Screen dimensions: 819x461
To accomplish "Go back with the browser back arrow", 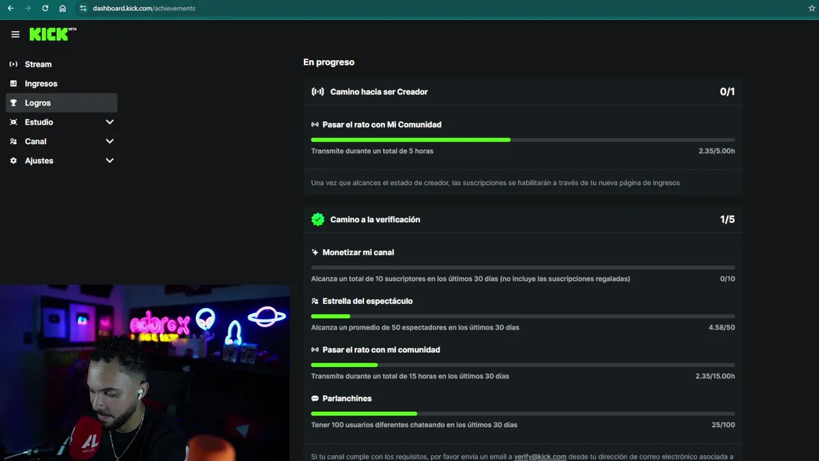I will (x=10, y=8).
